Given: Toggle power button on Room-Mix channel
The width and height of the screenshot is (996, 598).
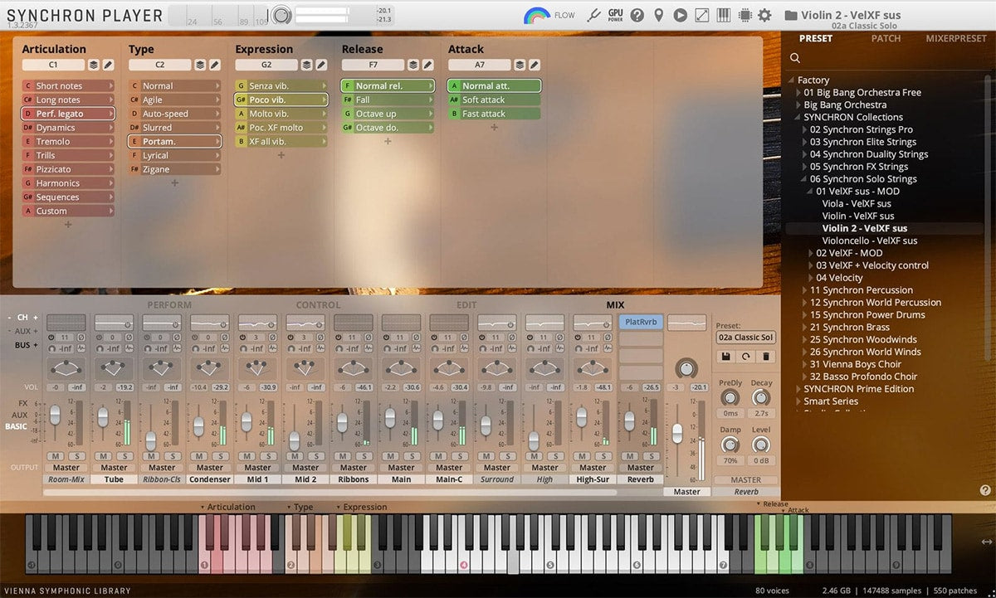Looking at the screenshot, I should coord(51,338).
